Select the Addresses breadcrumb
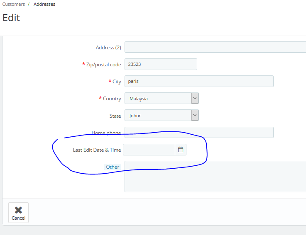The width and height of the screenshot is (306, 235). pos(44,4)
